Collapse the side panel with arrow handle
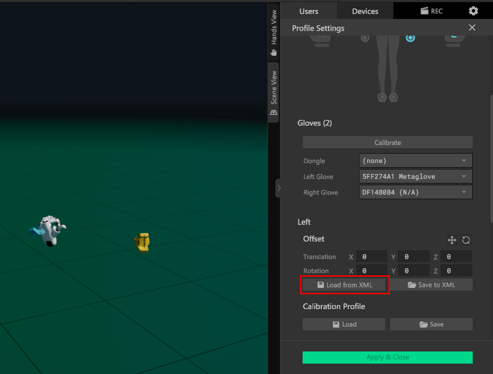 (278, 188)
